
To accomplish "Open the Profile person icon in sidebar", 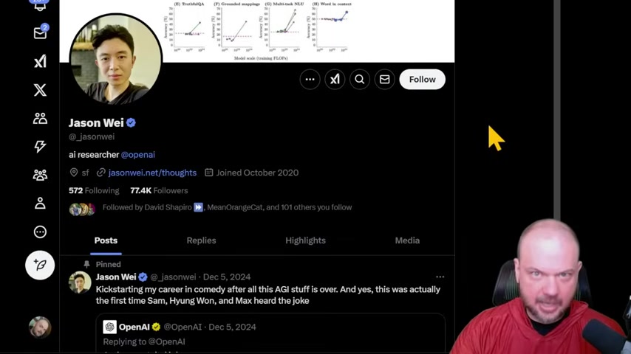I will [40, 204].
